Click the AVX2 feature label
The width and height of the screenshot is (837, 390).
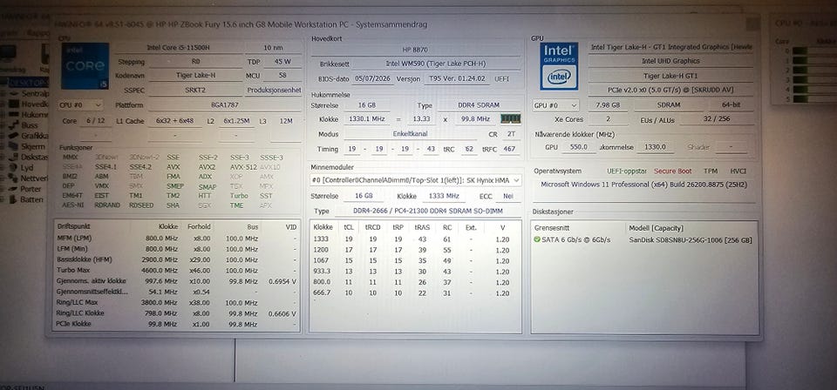point(208,167)
